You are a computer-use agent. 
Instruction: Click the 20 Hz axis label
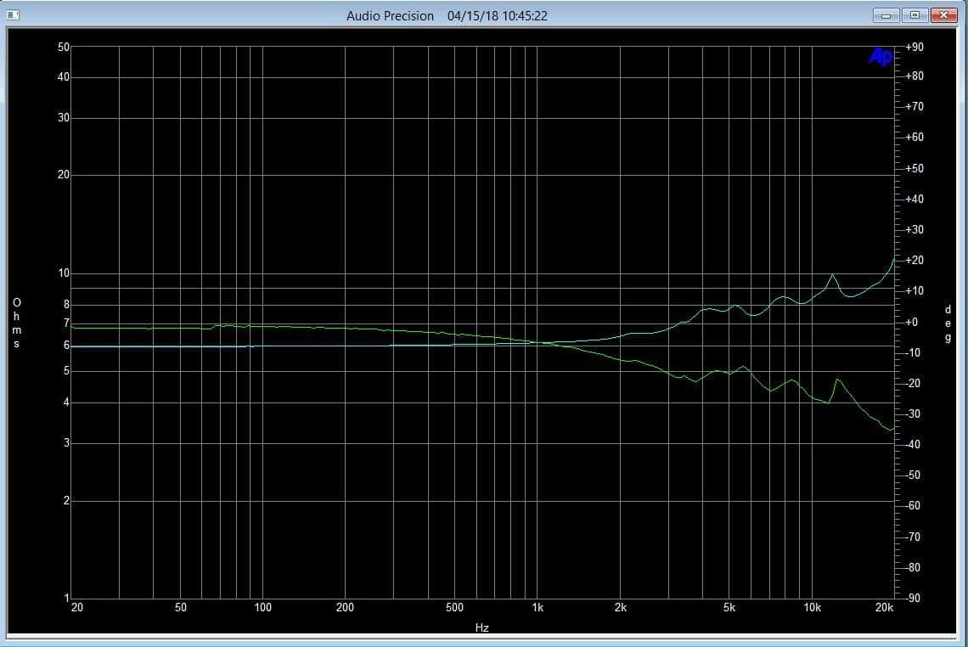pos(77,607)
